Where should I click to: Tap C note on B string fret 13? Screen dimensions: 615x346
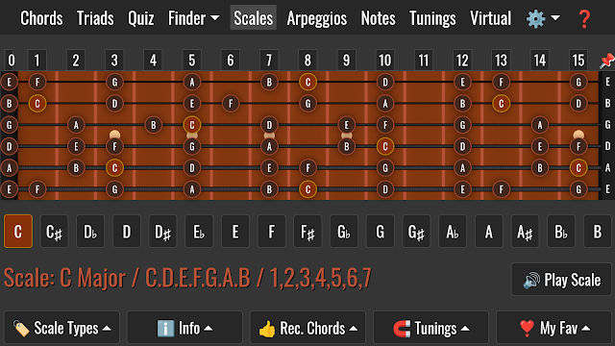[x=502, y=104]
